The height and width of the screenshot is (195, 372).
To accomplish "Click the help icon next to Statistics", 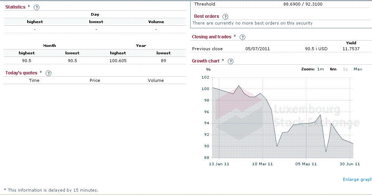I will click(x=36, y=7).
